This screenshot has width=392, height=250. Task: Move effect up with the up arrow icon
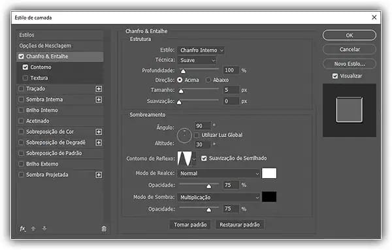pyautogui.click(x=33, y=228)
